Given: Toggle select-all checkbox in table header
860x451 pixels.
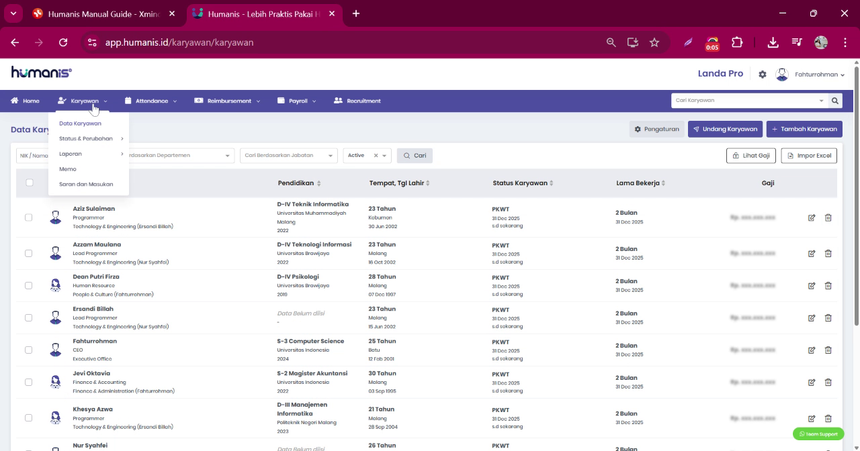Looking at the screenshot, I should 30,183.
